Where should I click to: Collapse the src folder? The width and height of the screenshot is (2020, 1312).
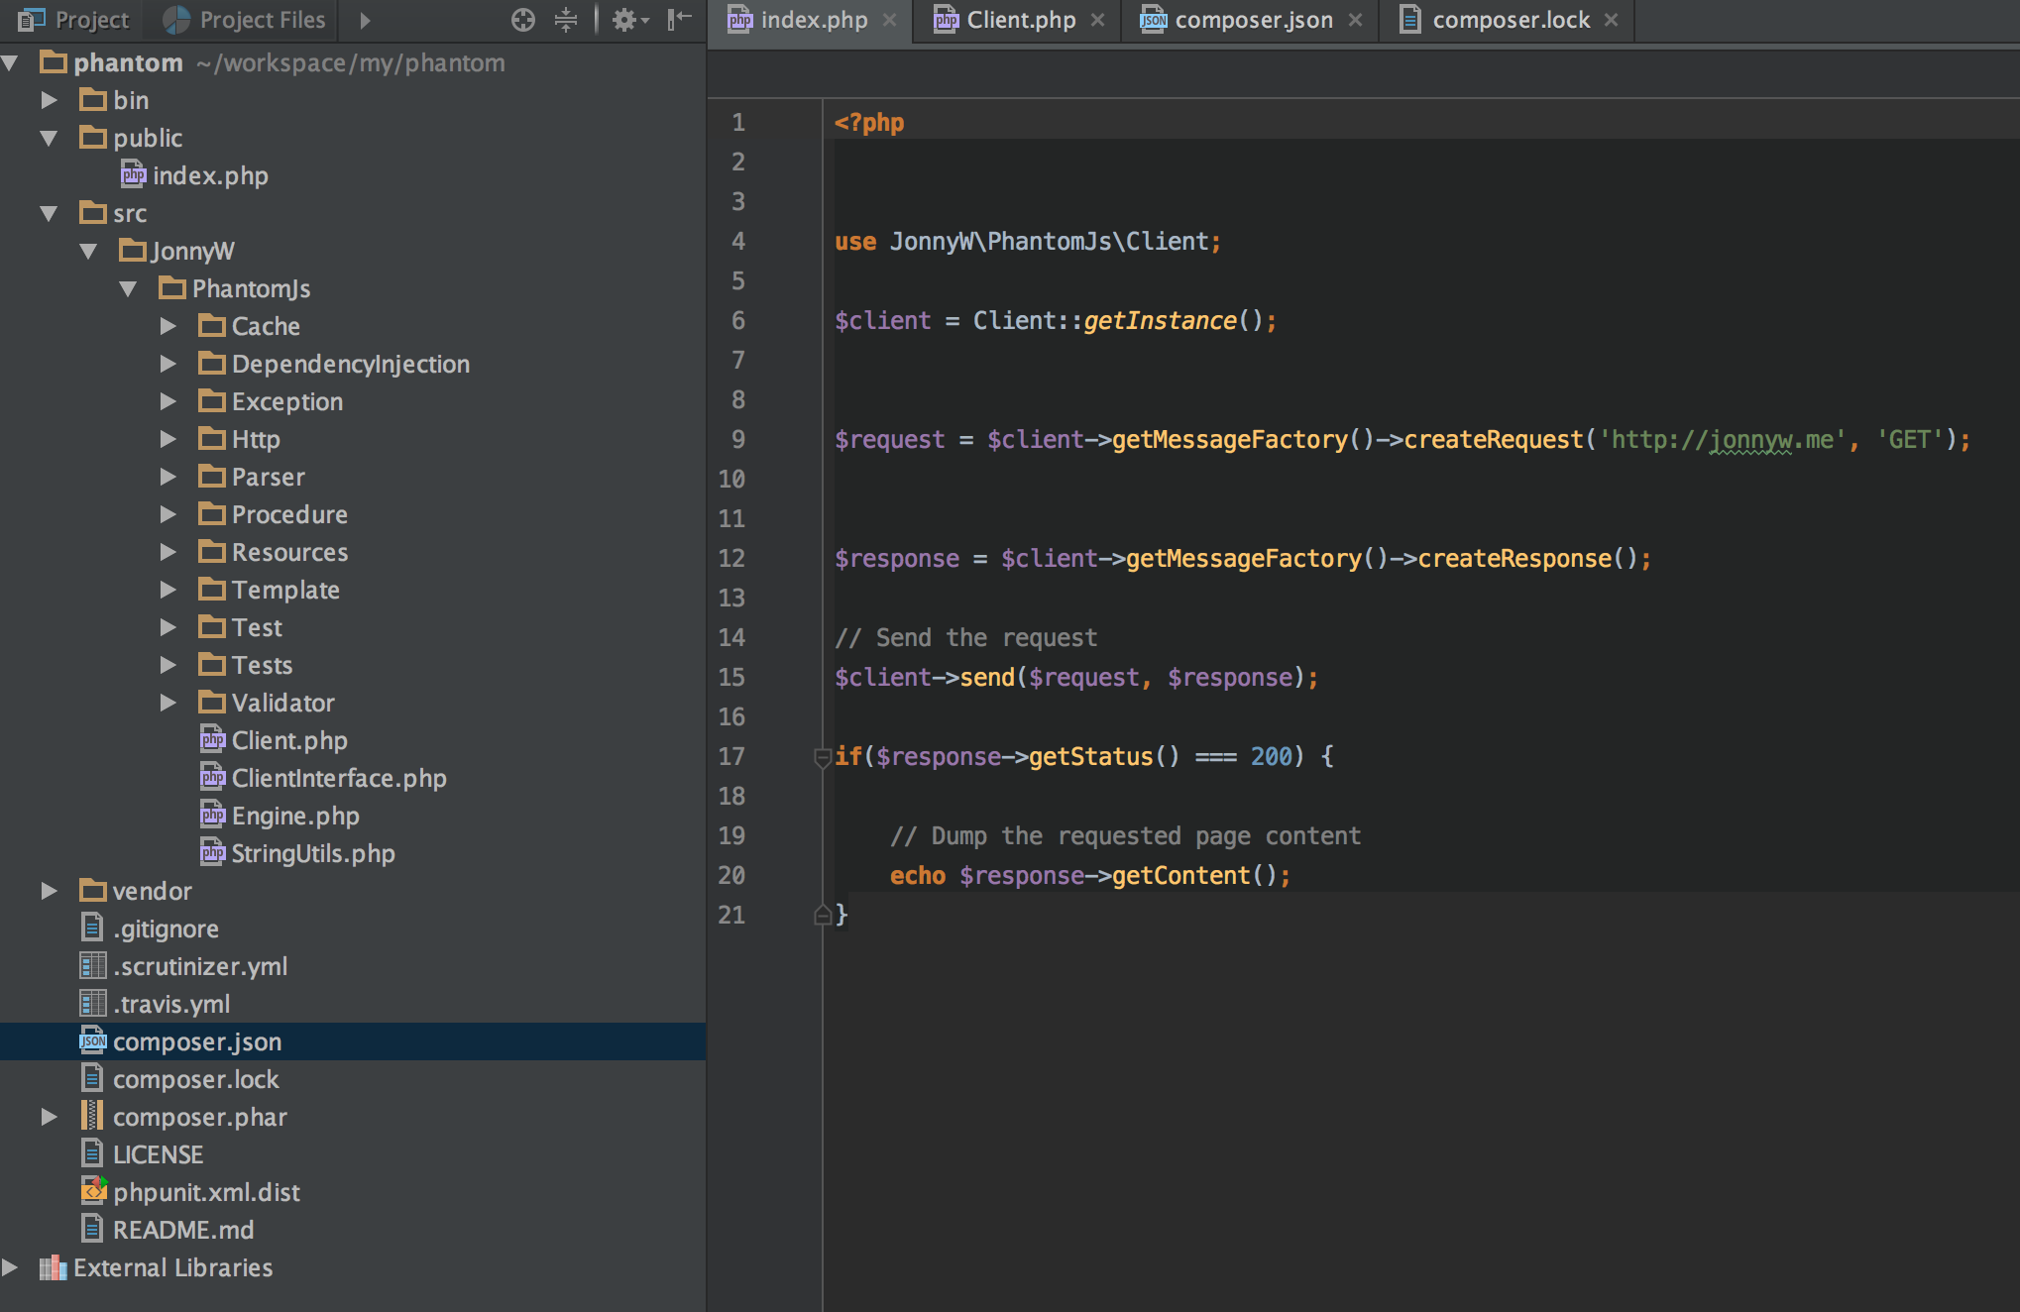coord(49,213)
